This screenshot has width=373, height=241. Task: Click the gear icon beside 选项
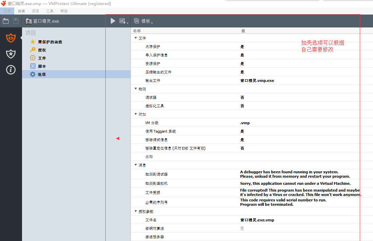click(x=33, y=74)
